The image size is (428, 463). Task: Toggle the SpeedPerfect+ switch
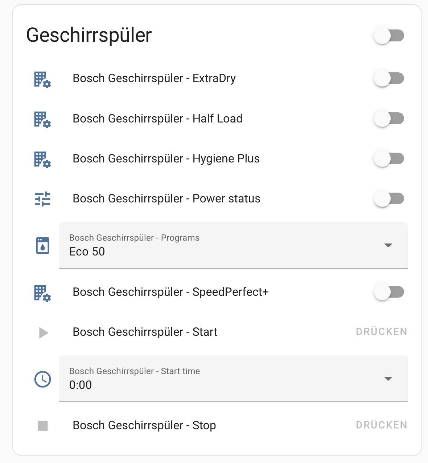(x=389, y=292)
